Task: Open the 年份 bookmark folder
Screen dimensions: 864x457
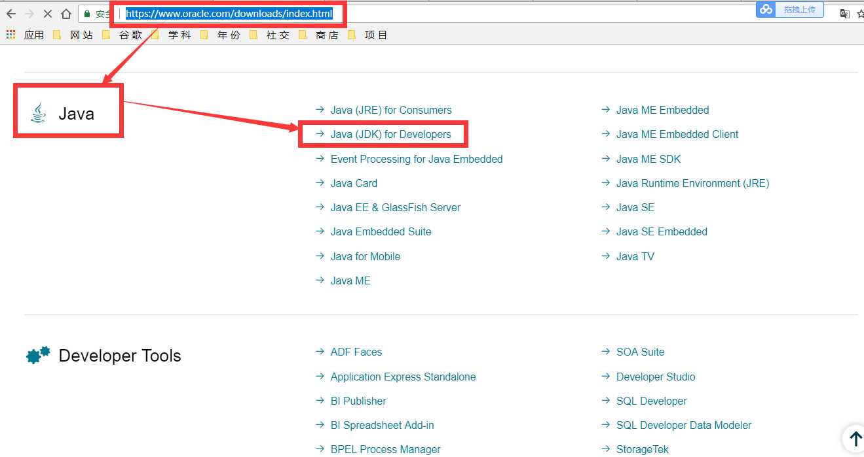Action: click(x=220, y=35)
